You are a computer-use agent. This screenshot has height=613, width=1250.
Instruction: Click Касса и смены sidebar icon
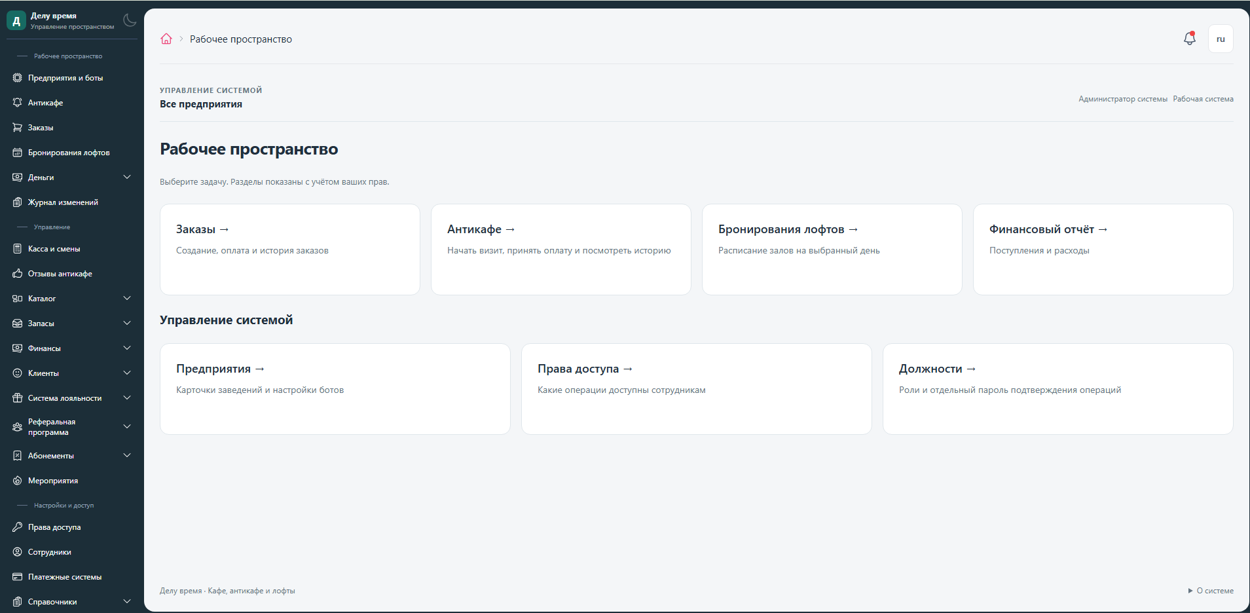pos(18,249)
